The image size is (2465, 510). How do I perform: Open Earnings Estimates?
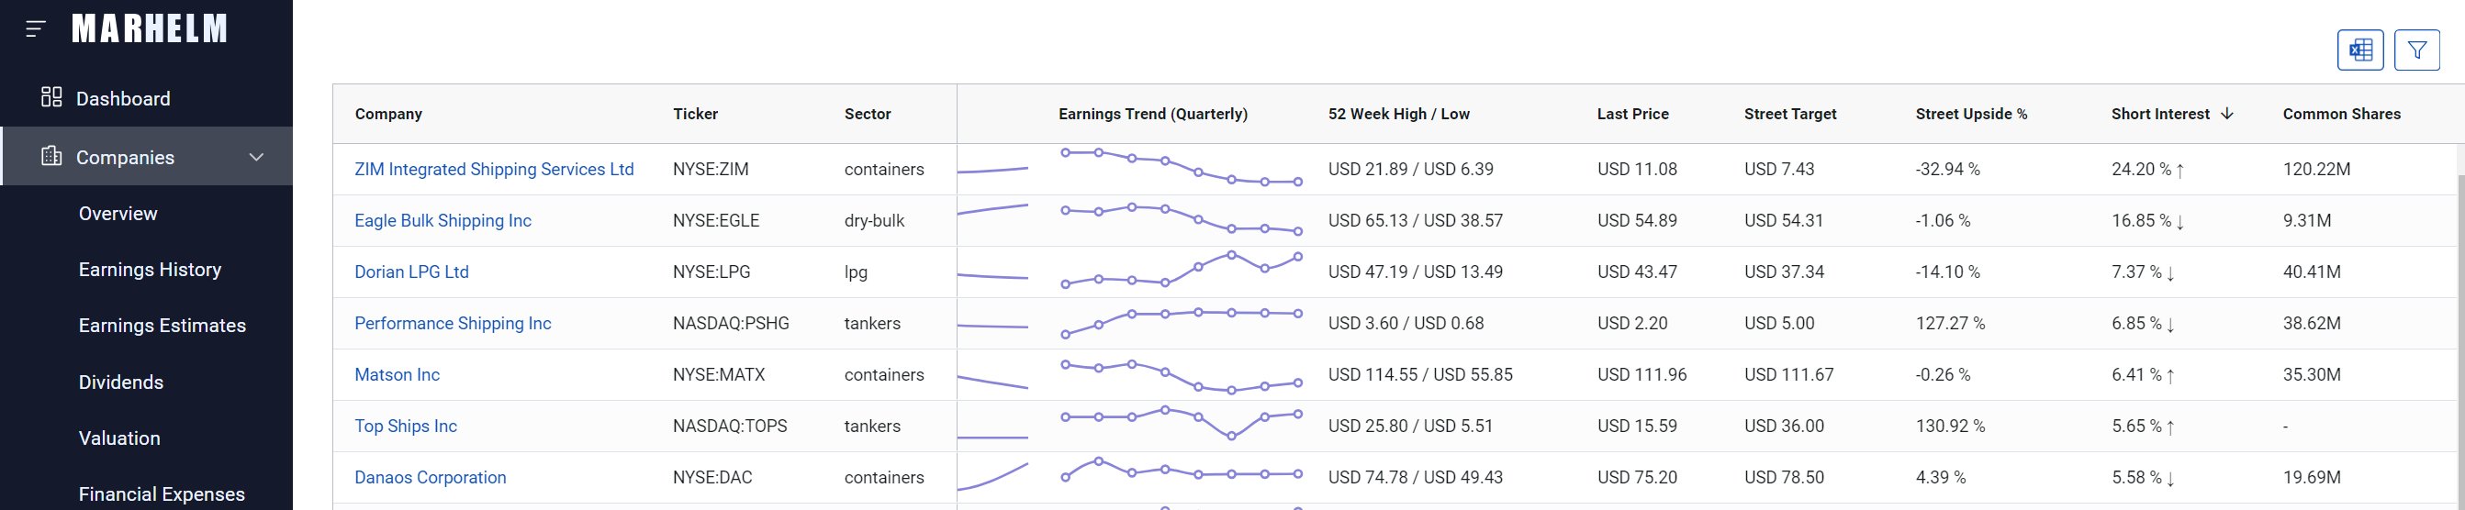pyautogui.click(x=162, y=326)
